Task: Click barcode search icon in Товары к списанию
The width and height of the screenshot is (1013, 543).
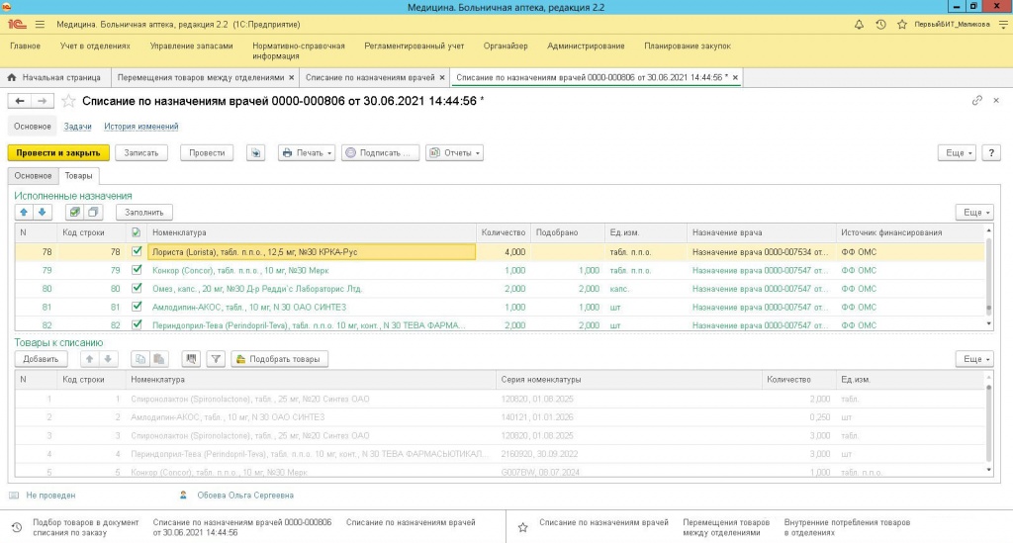Action: [191, 359]
